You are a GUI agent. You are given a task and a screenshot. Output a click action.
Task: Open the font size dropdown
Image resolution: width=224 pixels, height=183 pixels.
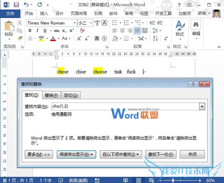point(90,23)
